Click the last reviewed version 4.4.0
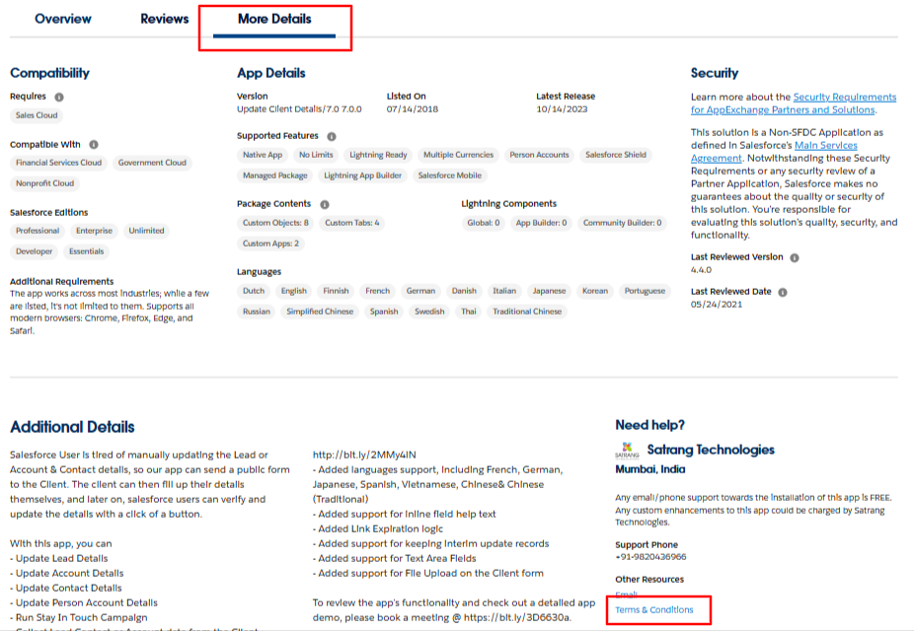The width and height of the screenshot is (914, 631). (701, 270)
